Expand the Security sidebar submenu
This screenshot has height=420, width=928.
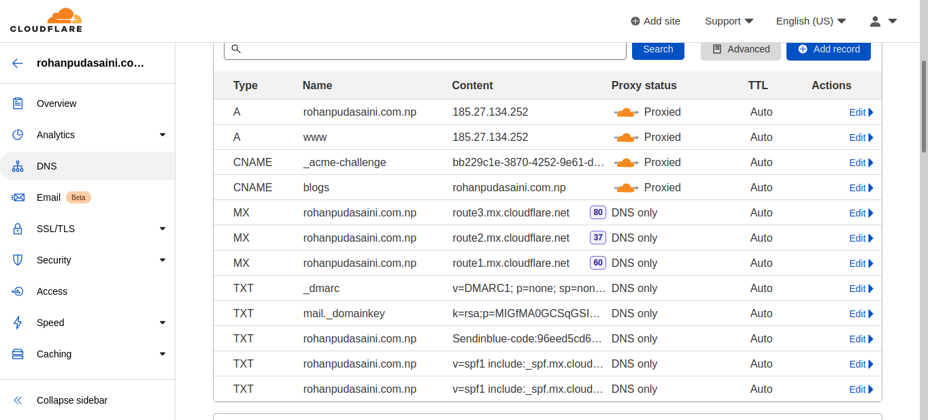162,260
